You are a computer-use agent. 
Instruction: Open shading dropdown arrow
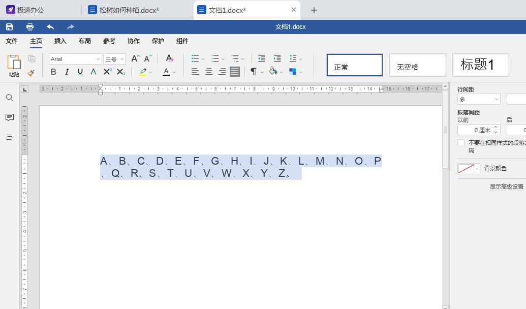(281, 72)
